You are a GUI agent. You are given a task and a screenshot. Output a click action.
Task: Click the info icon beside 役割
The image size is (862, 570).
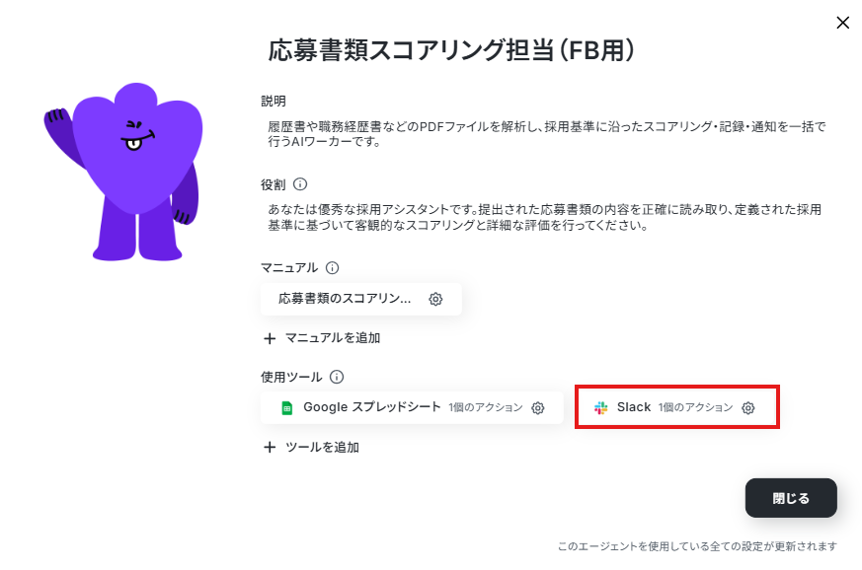pos(300,184)
